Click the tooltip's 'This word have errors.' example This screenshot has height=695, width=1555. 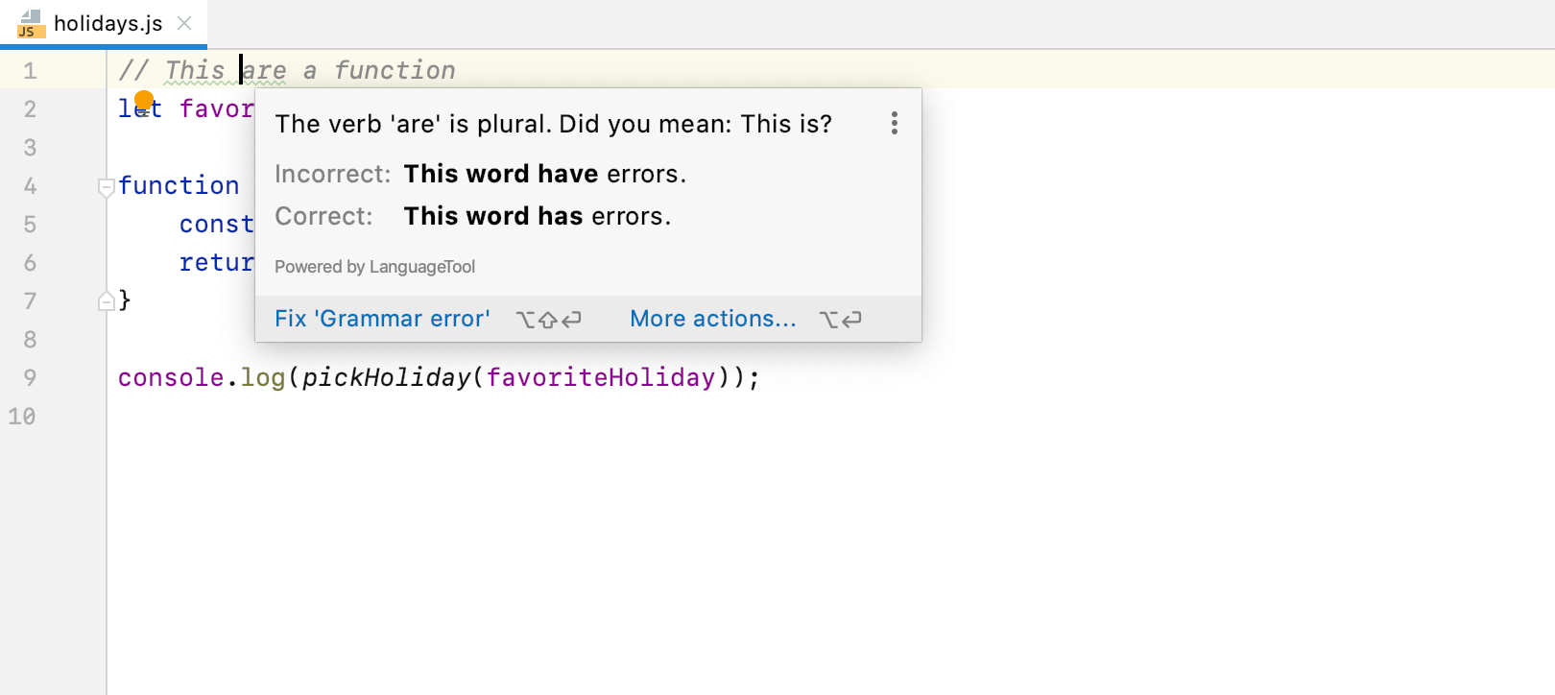click(x=544, y=174)
